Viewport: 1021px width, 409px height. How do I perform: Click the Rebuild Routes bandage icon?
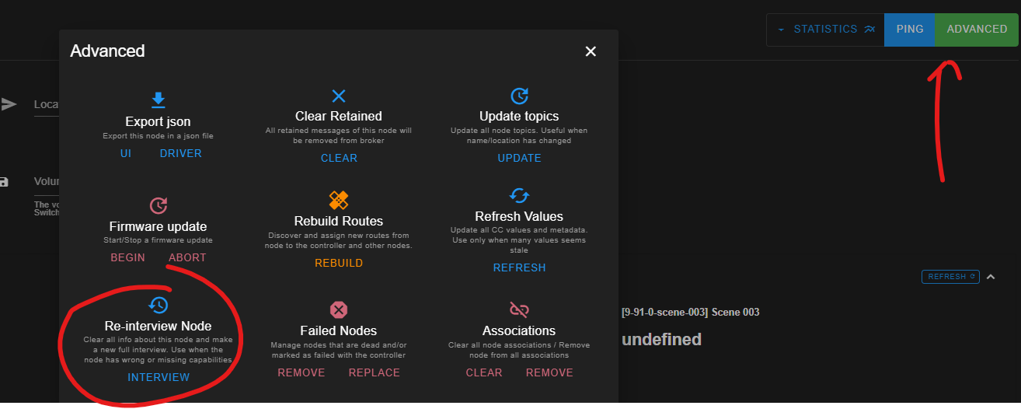[339, 200]
